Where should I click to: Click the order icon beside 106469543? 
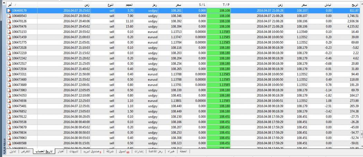9,16
